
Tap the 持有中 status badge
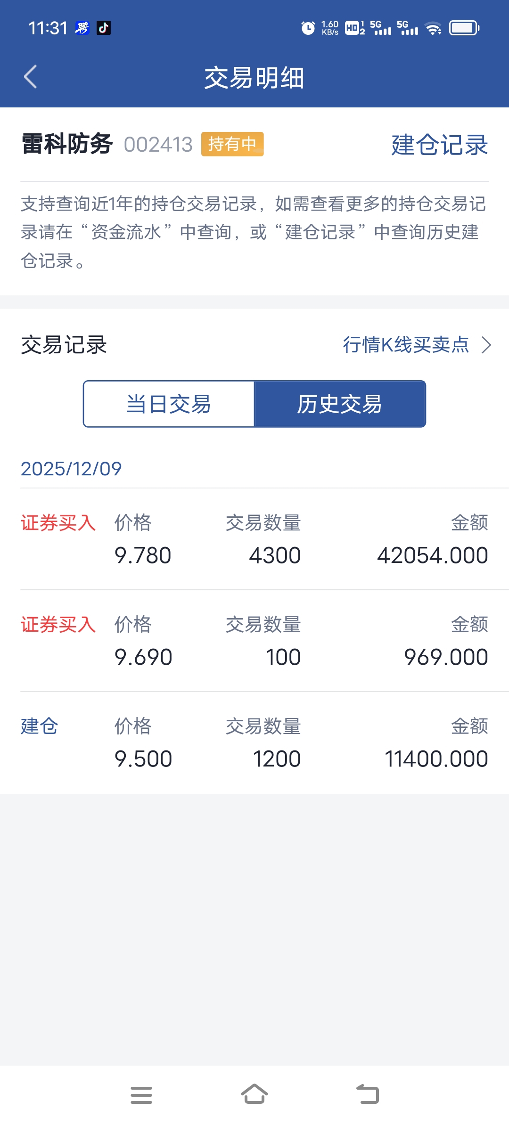coord(232,144)
